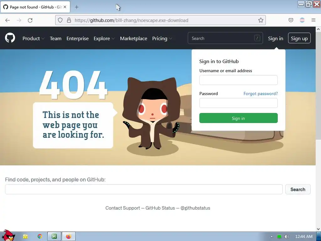Open a new tab with plus button
321x241 pixels.
[x=76, y=7]
